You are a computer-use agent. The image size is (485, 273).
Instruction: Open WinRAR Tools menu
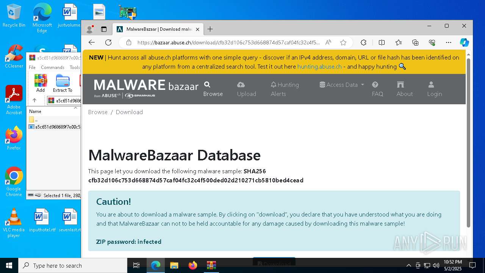(x=75, y=67)
